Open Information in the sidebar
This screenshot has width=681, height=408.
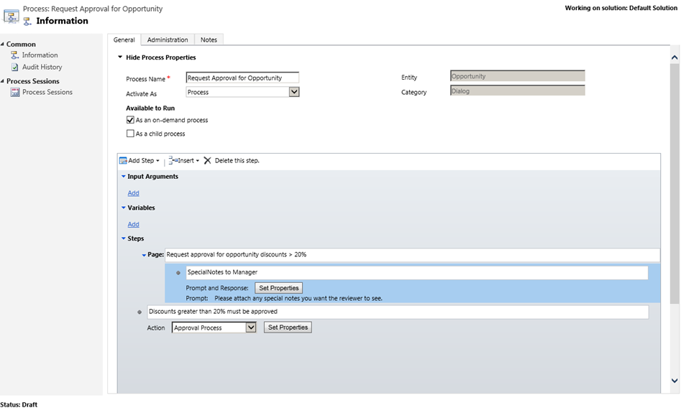pos(40,55)
